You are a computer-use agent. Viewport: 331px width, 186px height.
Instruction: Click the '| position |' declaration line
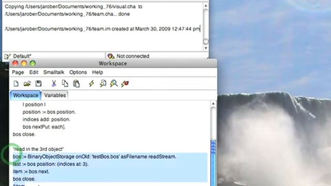pos(34,104)
